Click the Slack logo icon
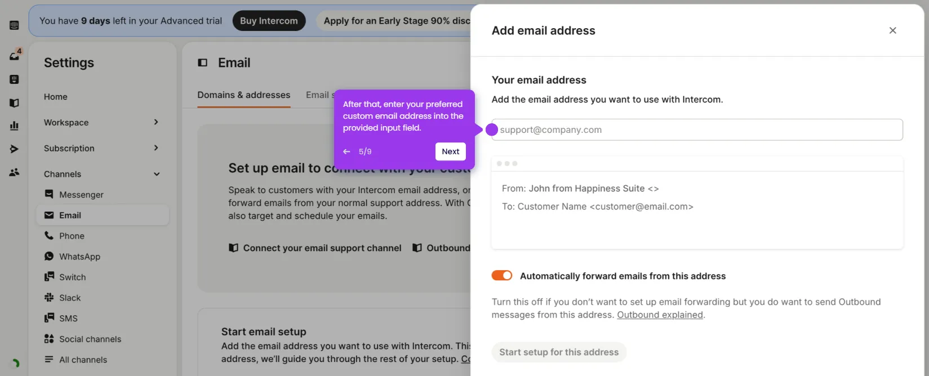Screen dimensions: 929x376 (x=49, y=297)
